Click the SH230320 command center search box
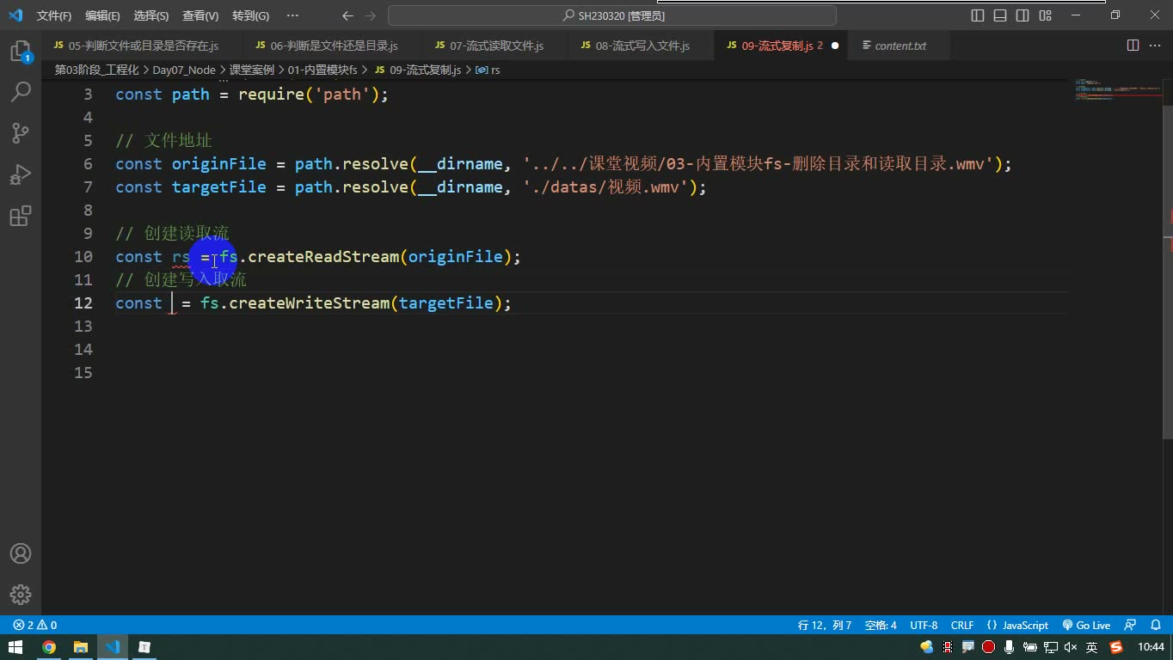 click(612, 15)
